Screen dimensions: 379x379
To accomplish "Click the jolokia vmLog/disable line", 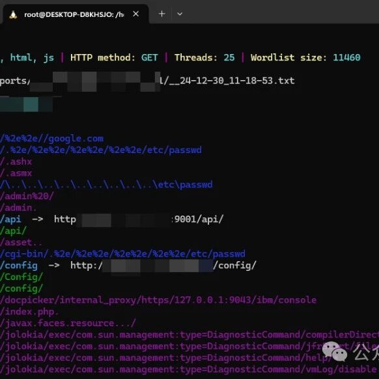I will click(189, 370).
